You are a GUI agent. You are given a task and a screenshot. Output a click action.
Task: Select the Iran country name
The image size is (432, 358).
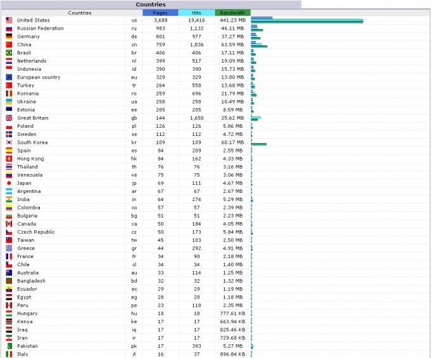point(22,338)
